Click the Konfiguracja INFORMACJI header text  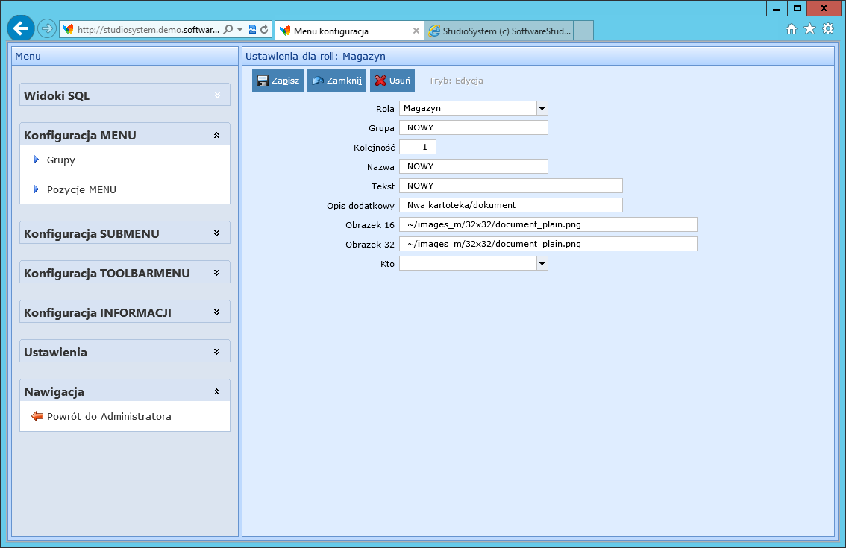[98, 312]
